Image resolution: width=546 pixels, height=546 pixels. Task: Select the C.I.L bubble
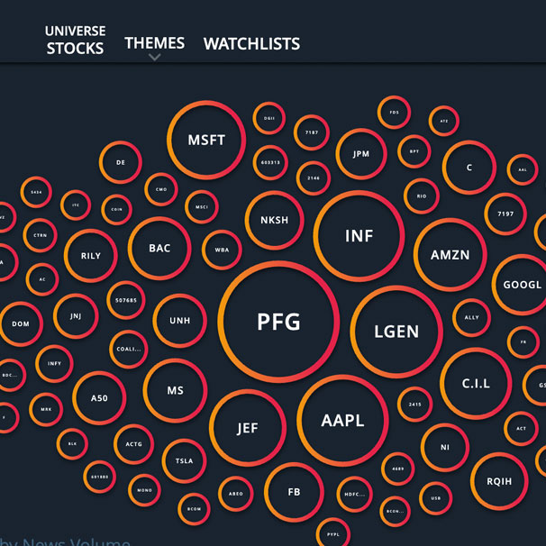476,384
